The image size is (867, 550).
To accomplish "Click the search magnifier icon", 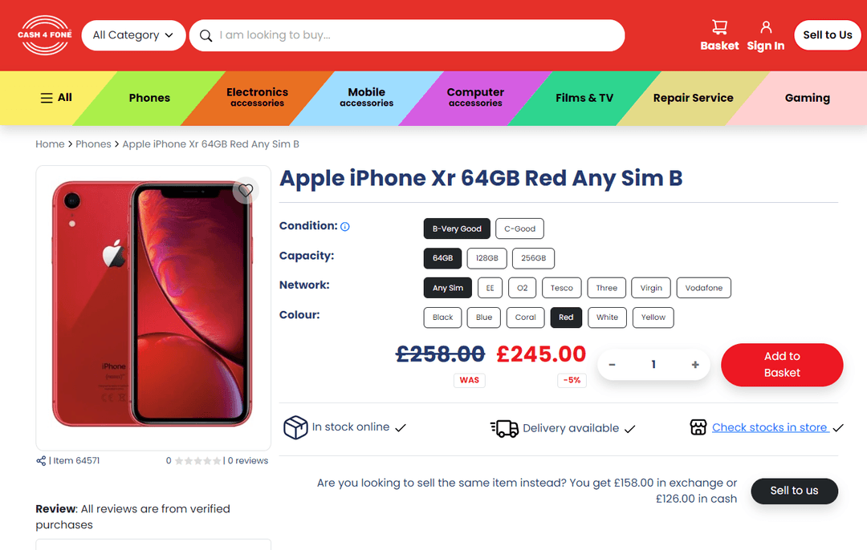I will coord(206,35).
